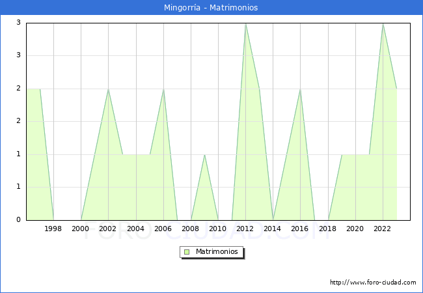Open the foro-ciudad.com URL link

click(373, 283)
